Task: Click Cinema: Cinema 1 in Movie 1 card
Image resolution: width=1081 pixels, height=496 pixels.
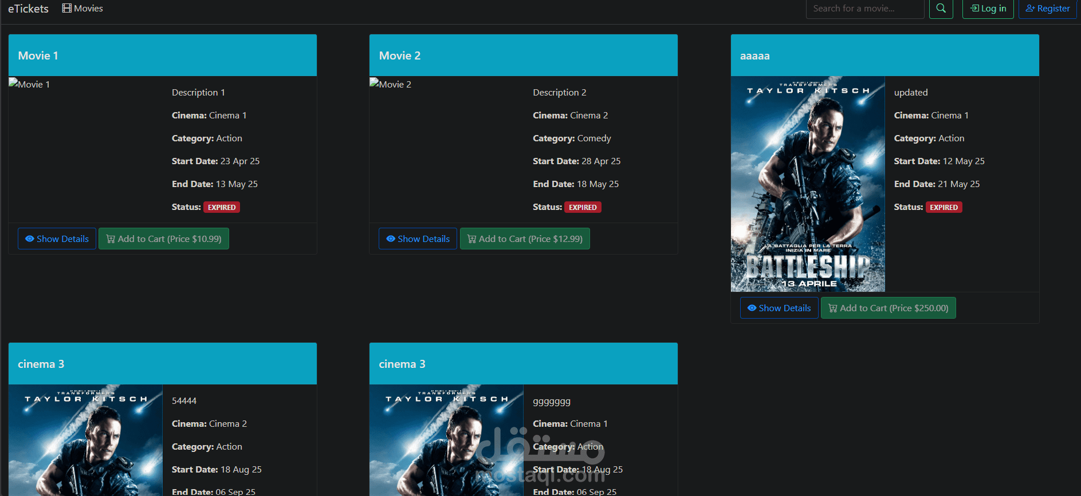Action: point(209,115)
